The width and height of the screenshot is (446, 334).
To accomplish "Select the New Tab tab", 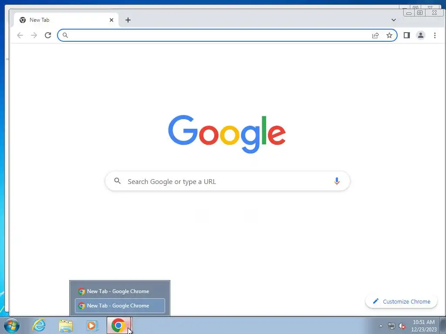I will coord(66,20).
